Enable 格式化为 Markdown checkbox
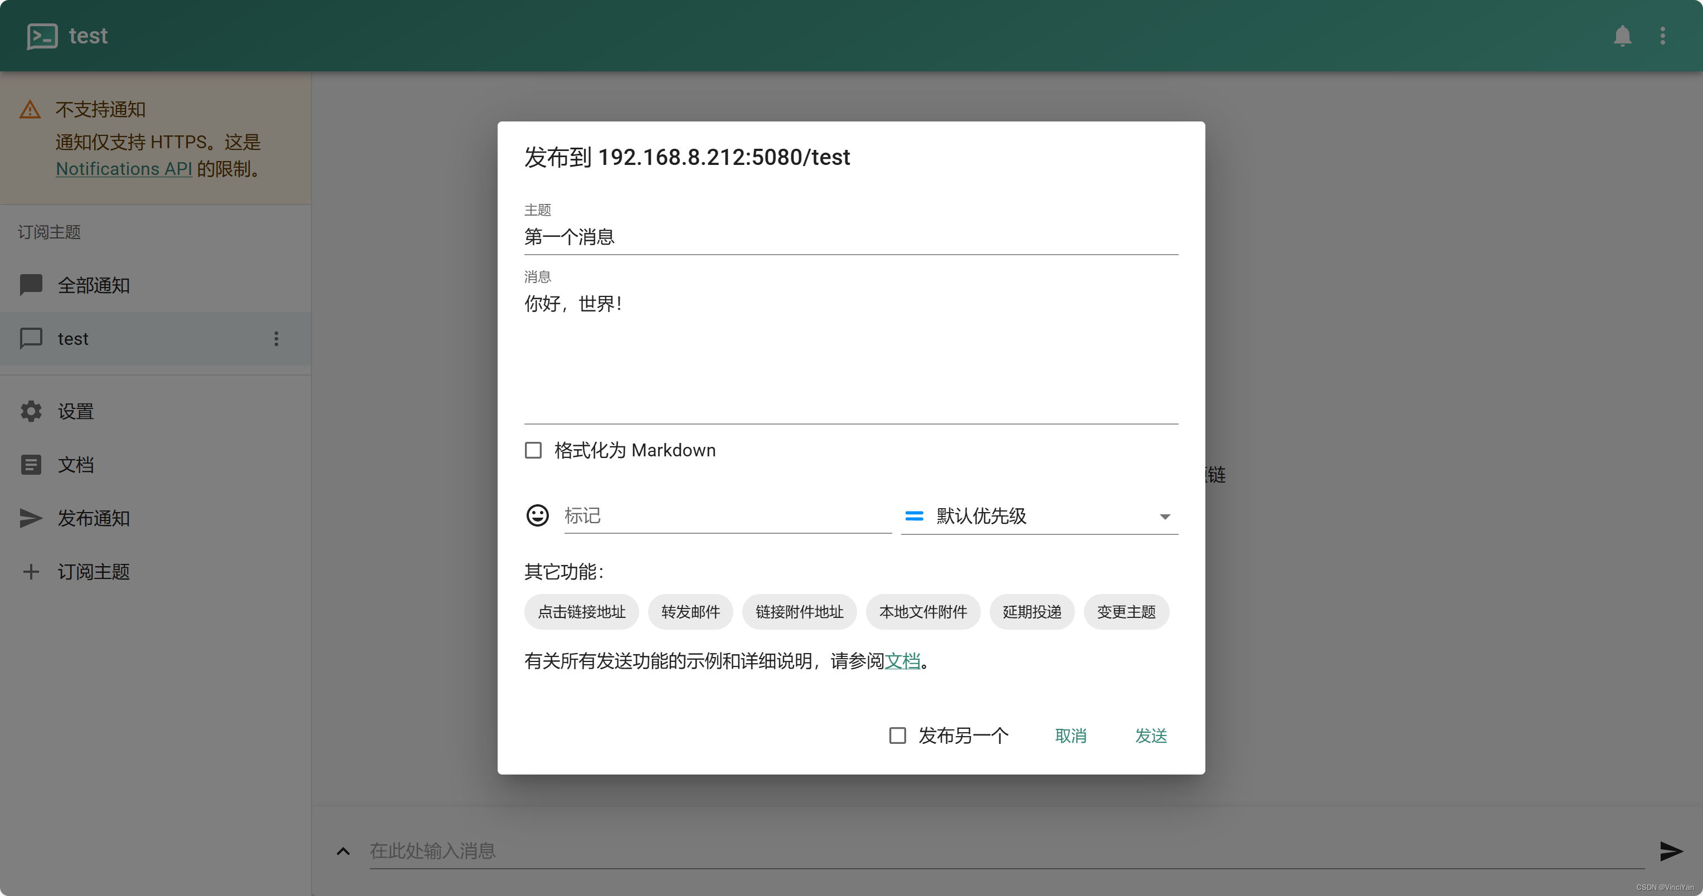The height and width of the screenshot is (896, 1703). point(533,450)
